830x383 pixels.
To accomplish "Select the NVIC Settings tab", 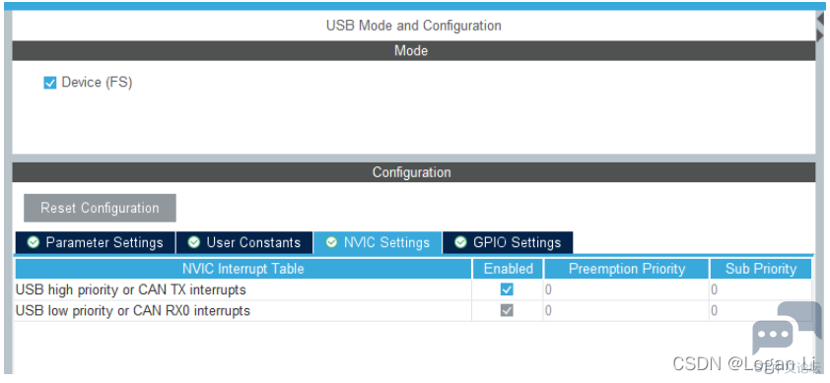I will click(378, 243).
